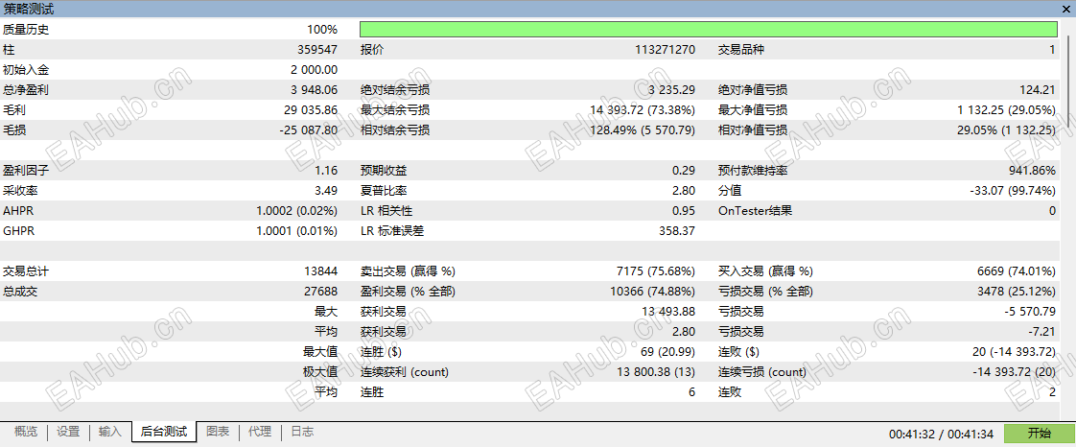Click the 质量历史 label
Image resolution: width=1076 pixels, height=447 pixels.
(26, 30)
